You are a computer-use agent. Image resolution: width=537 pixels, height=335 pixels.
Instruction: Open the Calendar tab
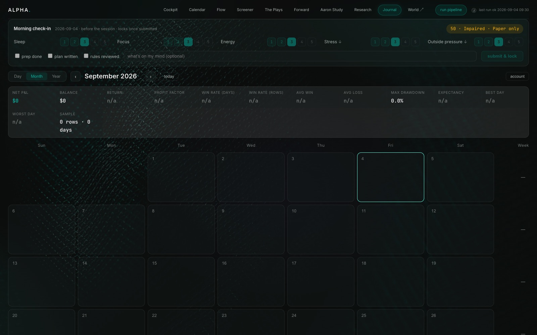click(197, 10)
